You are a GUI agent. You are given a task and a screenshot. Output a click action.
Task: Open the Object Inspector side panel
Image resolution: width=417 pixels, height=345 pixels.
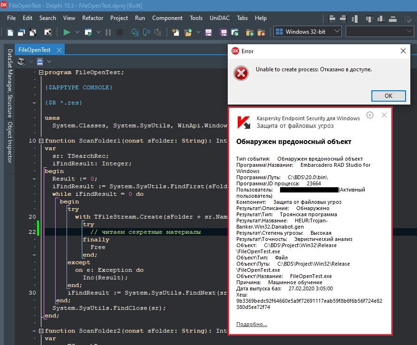10,143
